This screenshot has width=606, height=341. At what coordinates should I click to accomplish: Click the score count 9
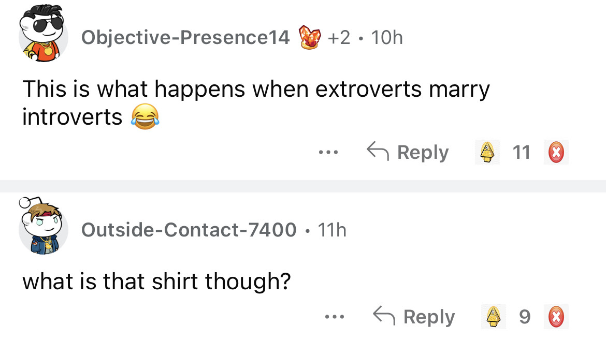(525, 317)
